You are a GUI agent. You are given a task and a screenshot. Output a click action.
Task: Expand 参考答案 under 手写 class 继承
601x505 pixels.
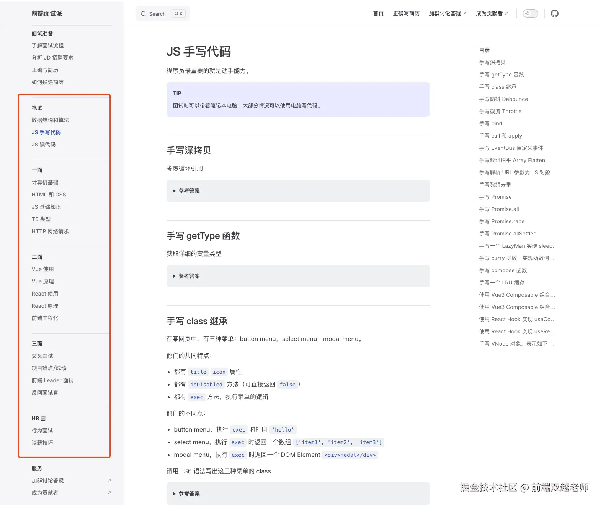click(x=298, y=494)
